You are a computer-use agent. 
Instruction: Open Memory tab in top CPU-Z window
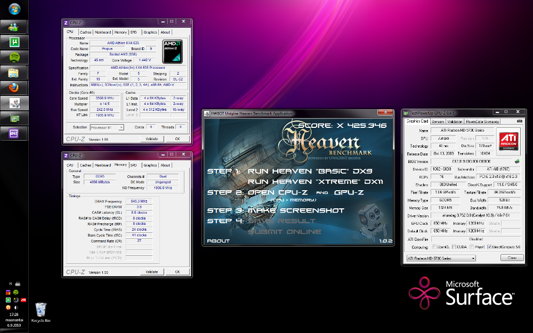pyautogui.click(x=120, y=33)
